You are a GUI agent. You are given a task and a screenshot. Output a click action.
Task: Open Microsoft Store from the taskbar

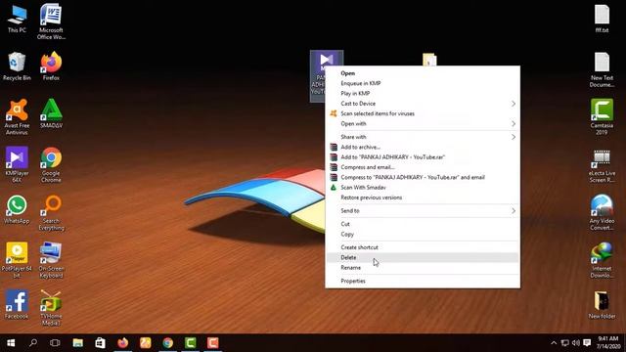100,343
